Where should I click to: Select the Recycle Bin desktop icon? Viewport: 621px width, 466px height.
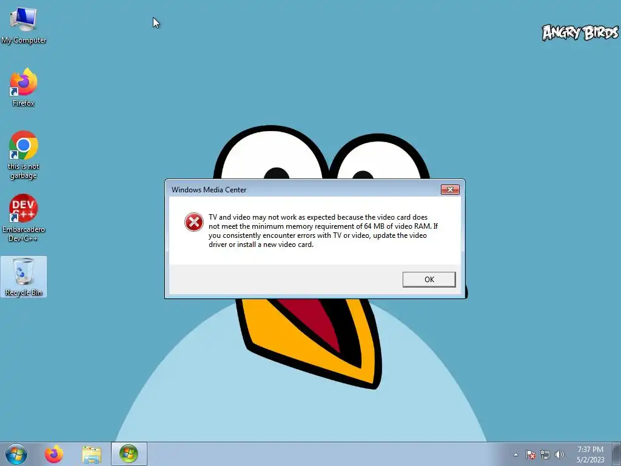(x=24, y=277)
